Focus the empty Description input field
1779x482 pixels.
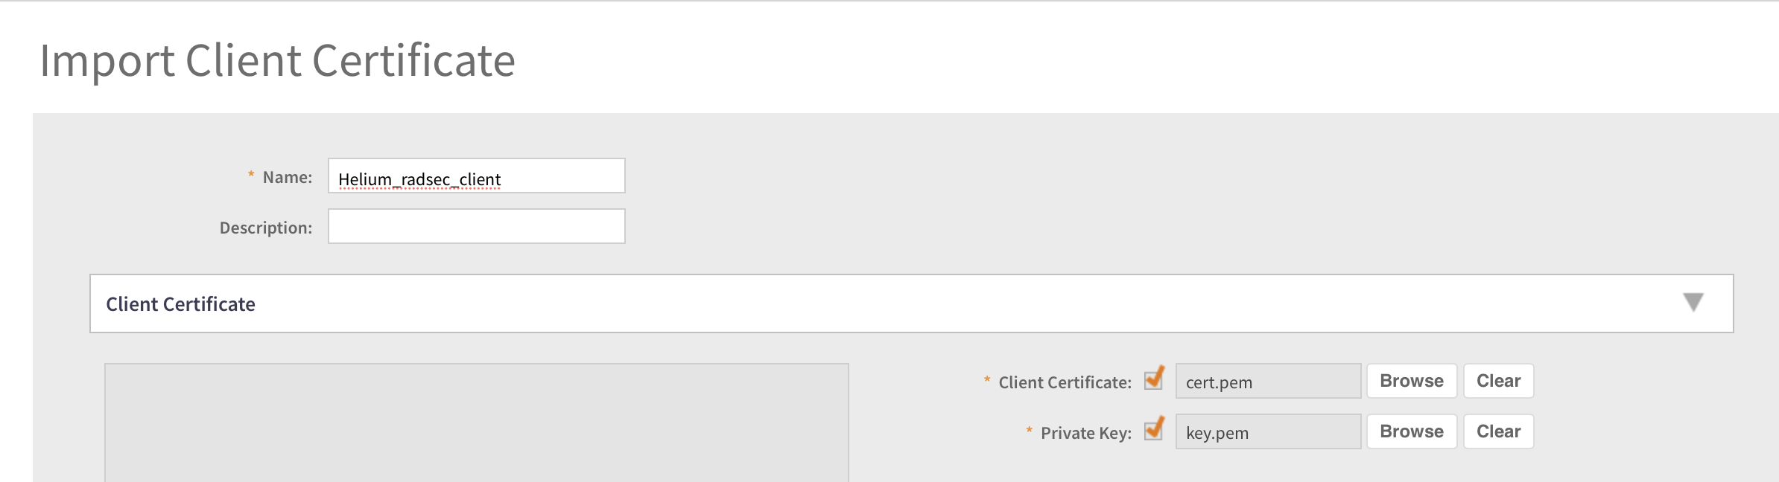coord(476,227)
